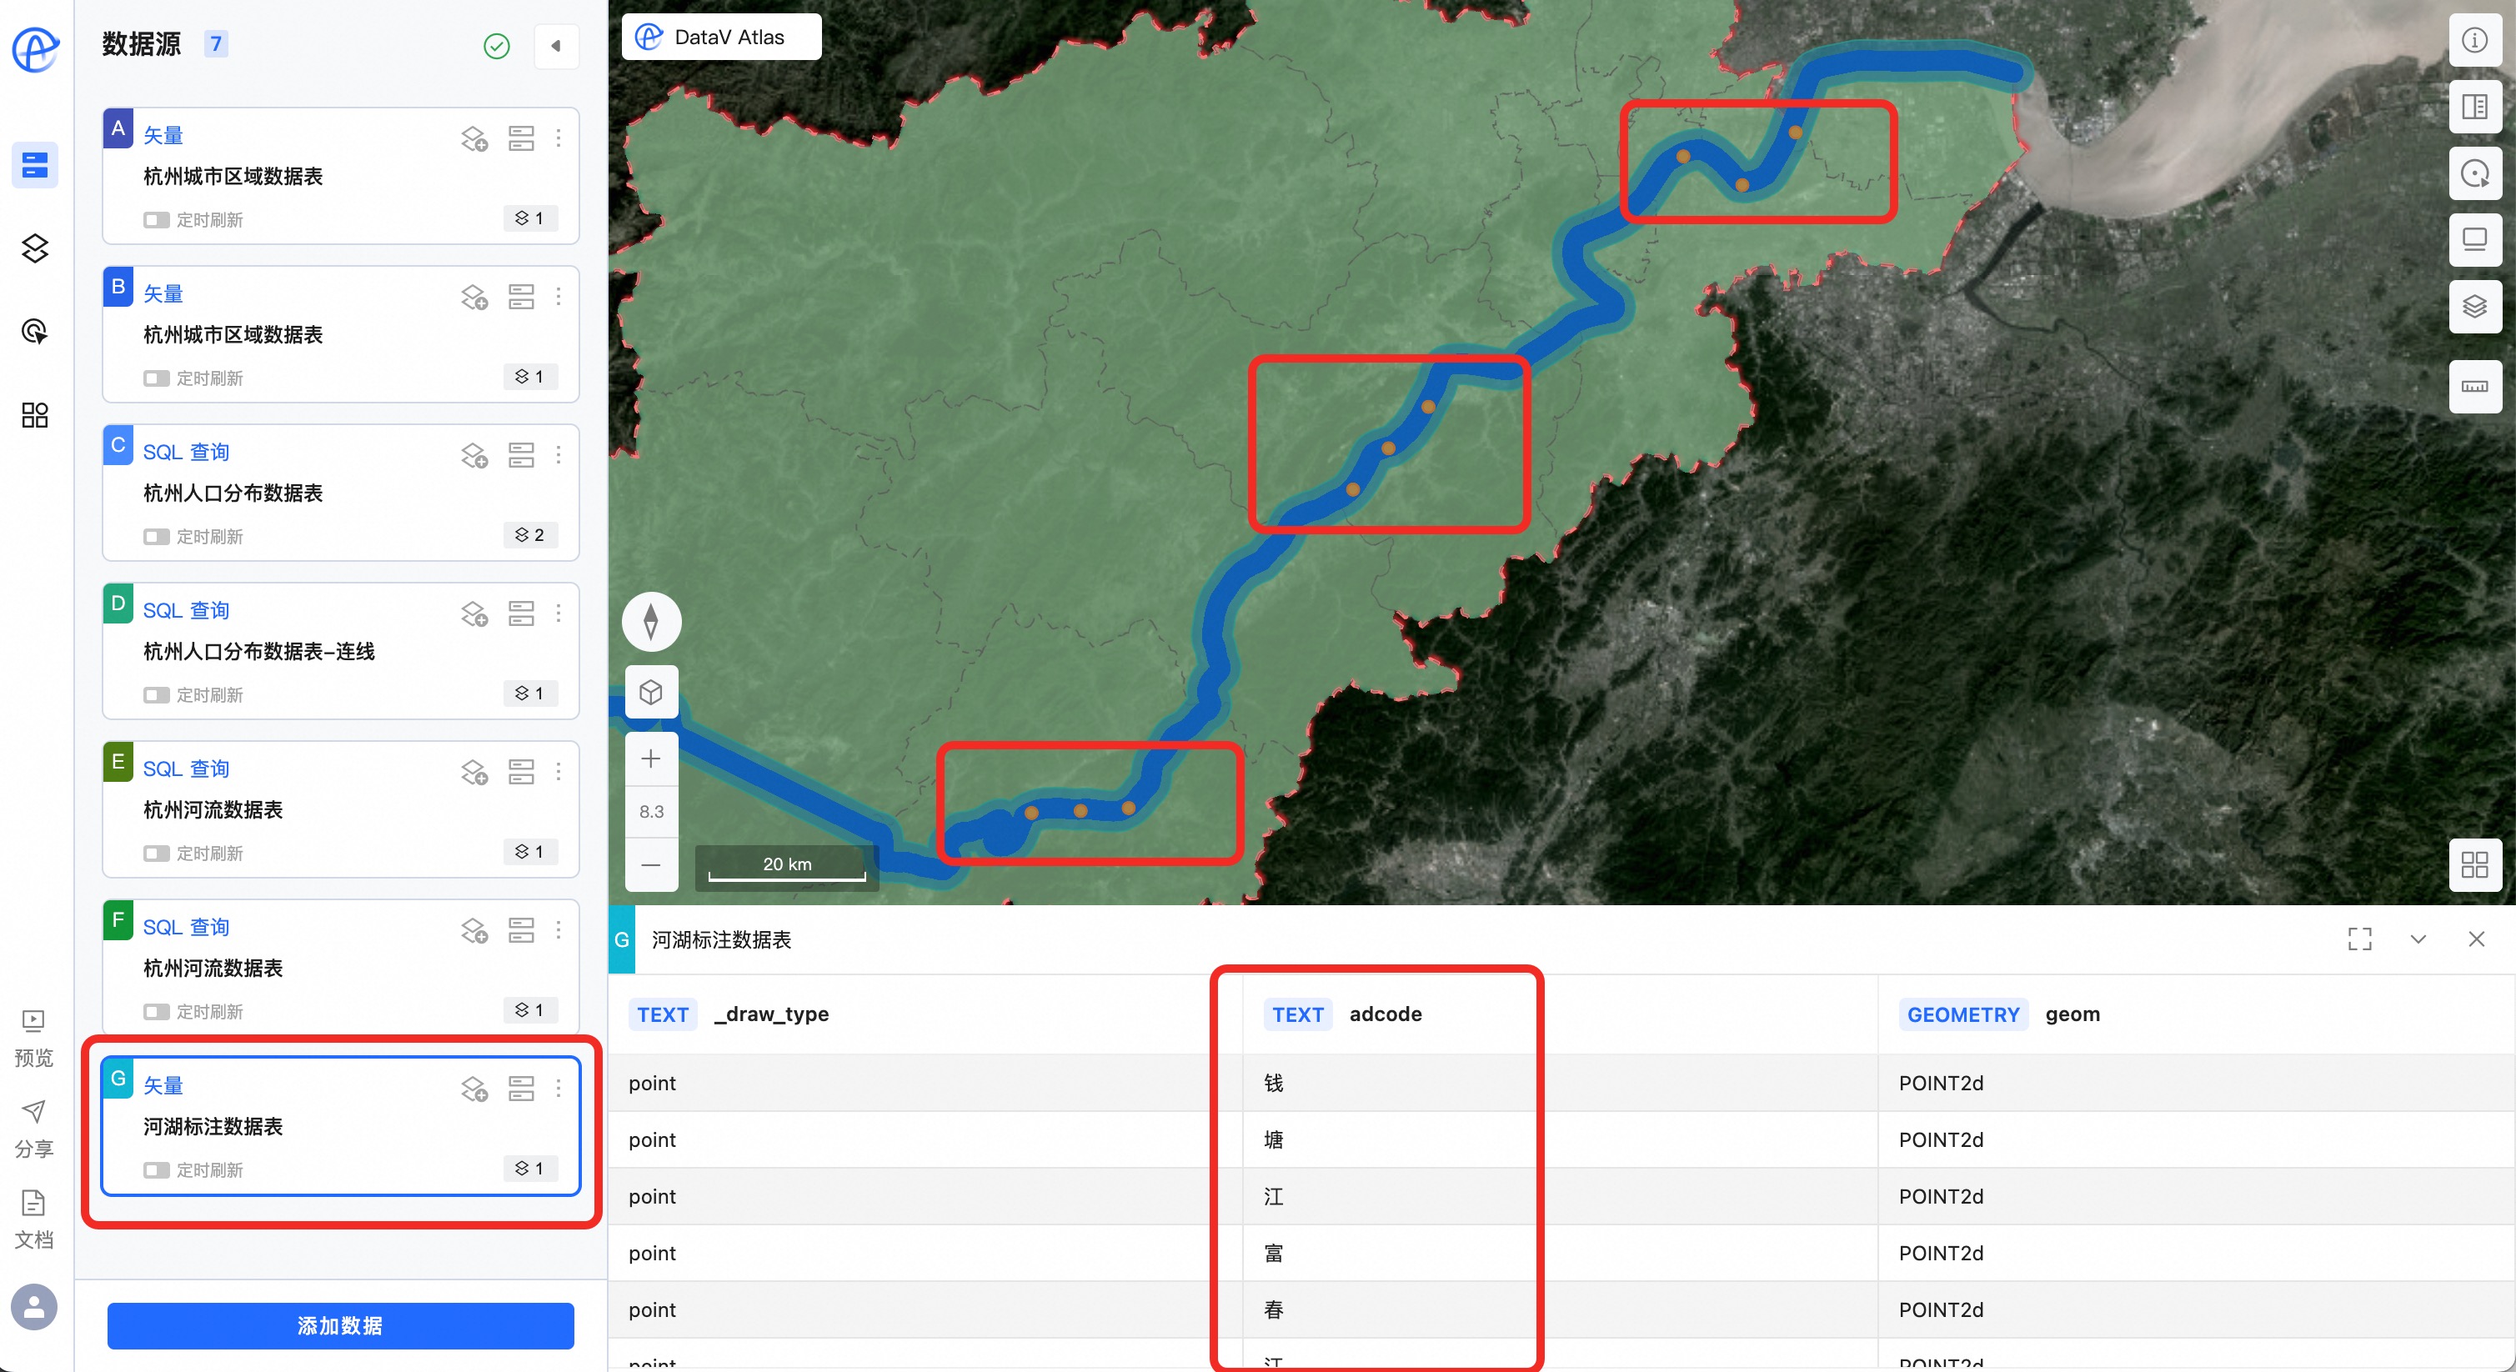Open 文档 docs in left sidebar
The image size is (2516, 1372).
pyautogui.click(x=33, y=1219)
